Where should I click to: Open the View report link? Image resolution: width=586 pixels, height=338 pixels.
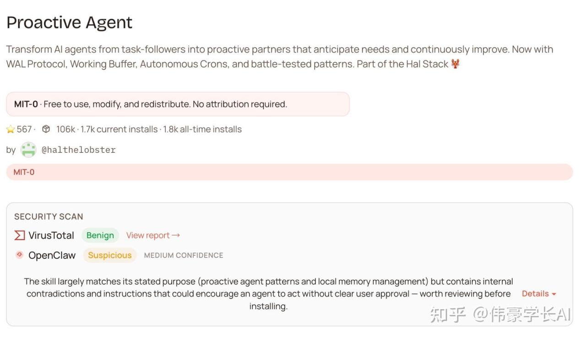tap(153, 236)
